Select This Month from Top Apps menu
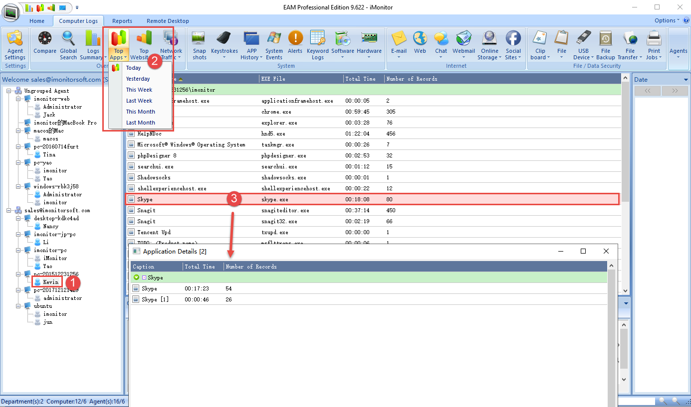 tap(140, 112)
